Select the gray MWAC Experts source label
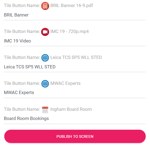Viewport: 150px width, 147px height. 65,83
